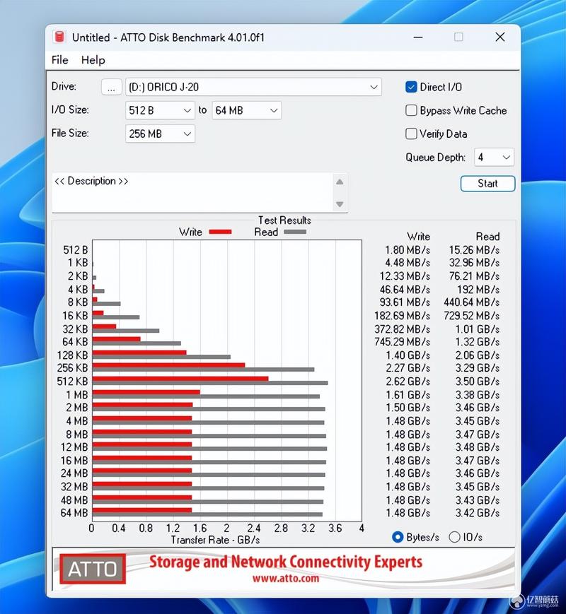Click the 512 B write value 1.80 MB/s

407,250
